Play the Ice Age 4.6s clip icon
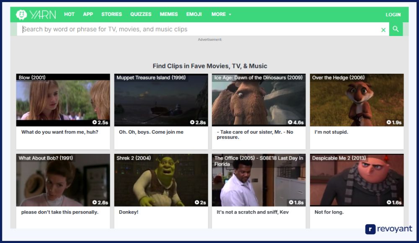Image resolution: width=419 pixels, height=243 pixels. point(290,122)
